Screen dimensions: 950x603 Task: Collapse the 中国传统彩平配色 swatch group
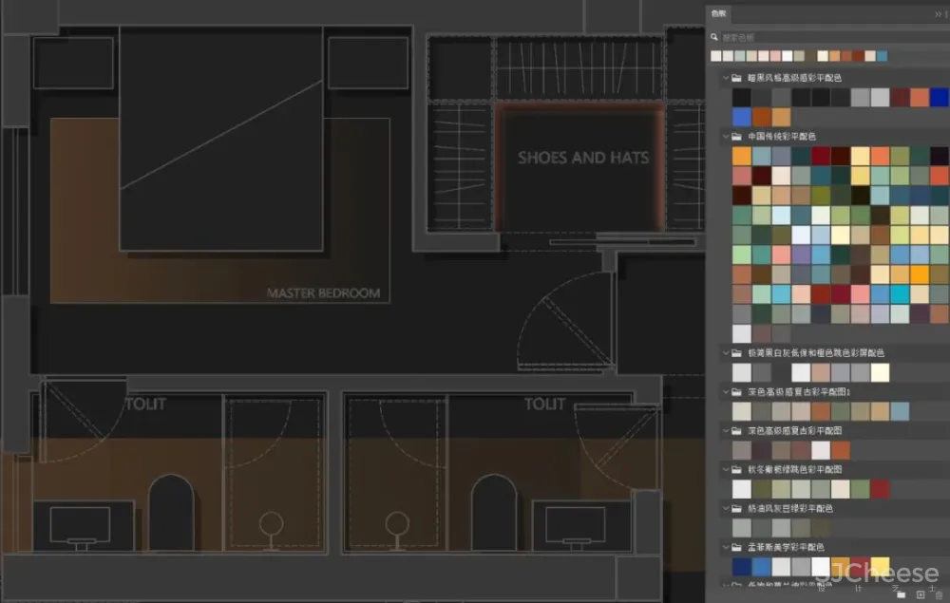click(x=724, y=137)
